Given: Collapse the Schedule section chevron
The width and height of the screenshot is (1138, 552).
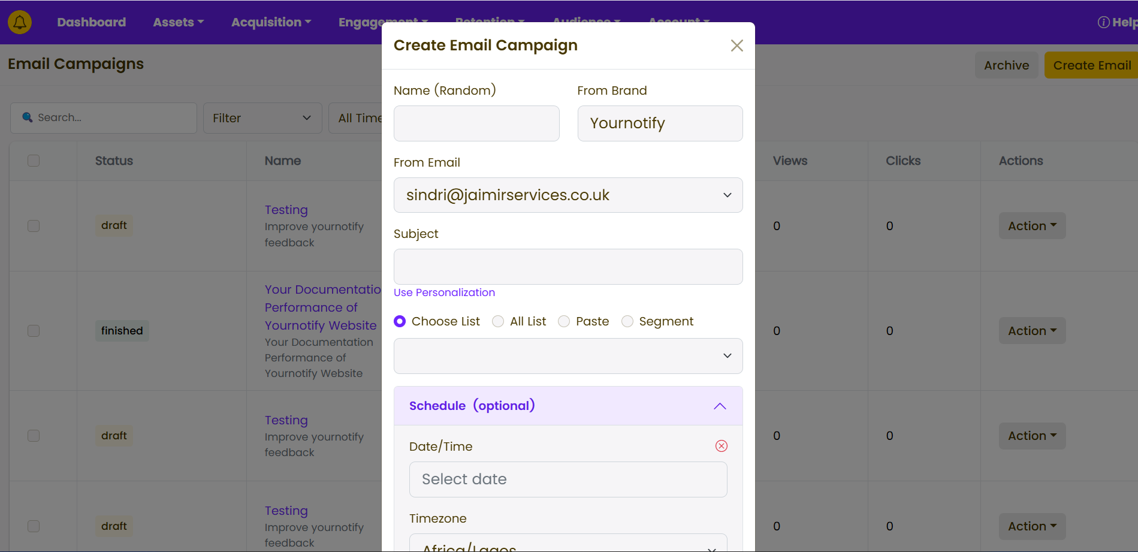Looking at the screenshot, I should point(720,406).
